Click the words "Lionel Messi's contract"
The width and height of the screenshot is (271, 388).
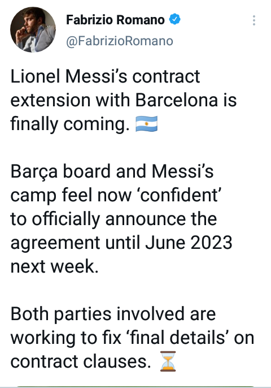coord(105,76)
